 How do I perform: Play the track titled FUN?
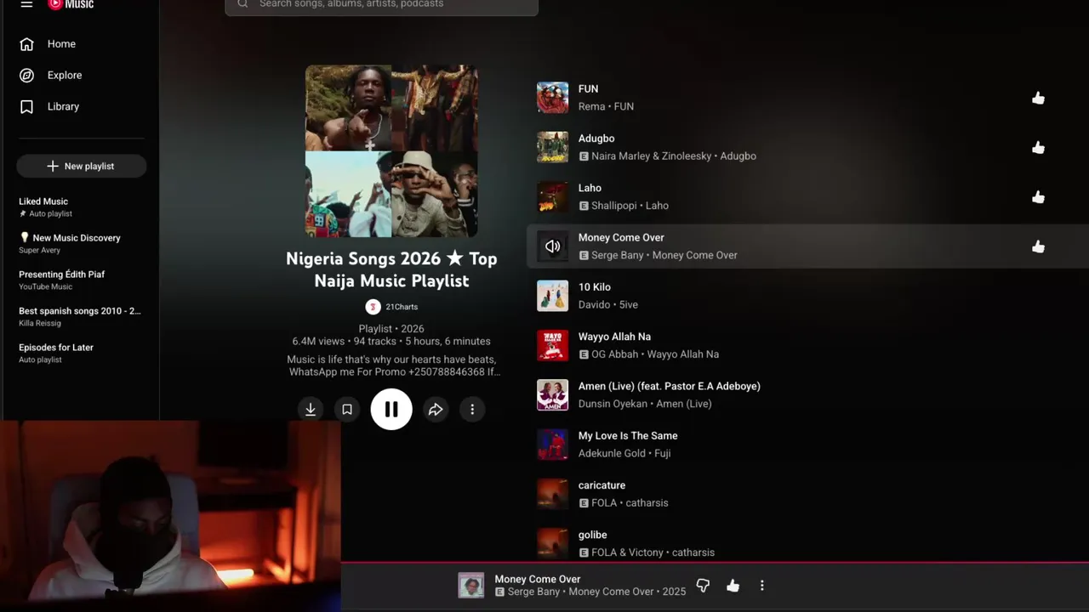pos(588,88)
